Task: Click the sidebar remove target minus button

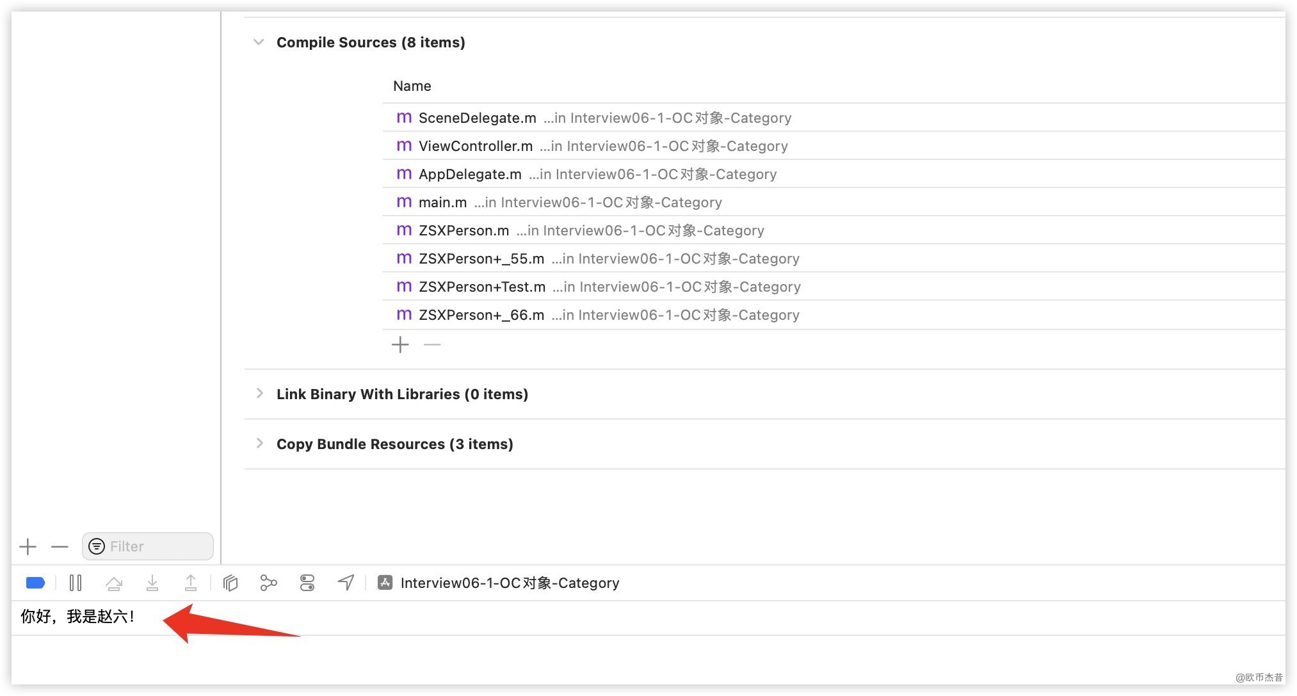Action: pos(60,547)
